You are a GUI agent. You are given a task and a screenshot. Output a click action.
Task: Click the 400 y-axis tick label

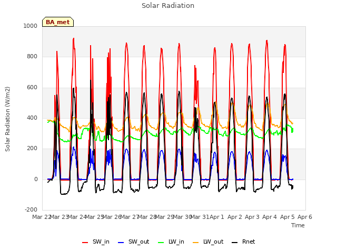(32, 118)
